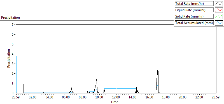Image resolution: width=224 pixels, height=104 pixels.
Task: Click the y-axis value 0
Action: click(12, 93)
